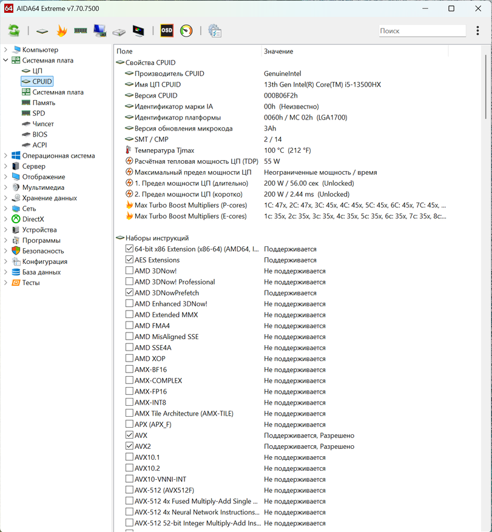Expand the Операционная система tree node
Screen dimensions: 492x532
pos(6,156)
